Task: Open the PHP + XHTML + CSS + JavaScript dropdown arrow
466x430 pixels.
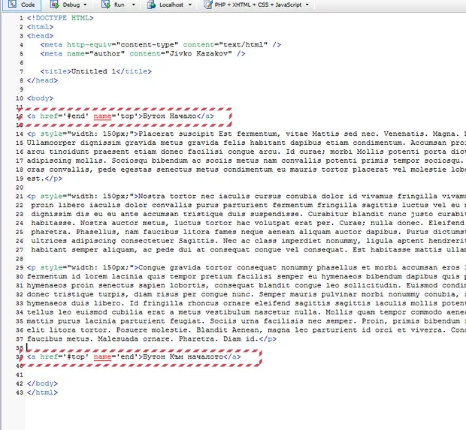Action: point(307,5)
